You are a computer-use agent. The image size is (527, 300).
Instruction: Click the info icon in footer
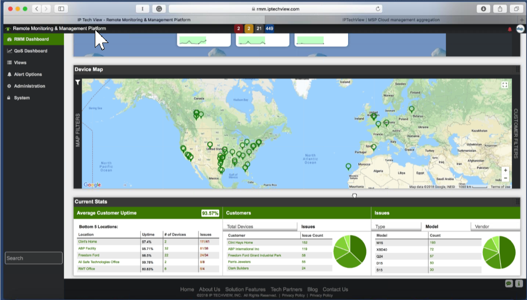click(519, 283)
